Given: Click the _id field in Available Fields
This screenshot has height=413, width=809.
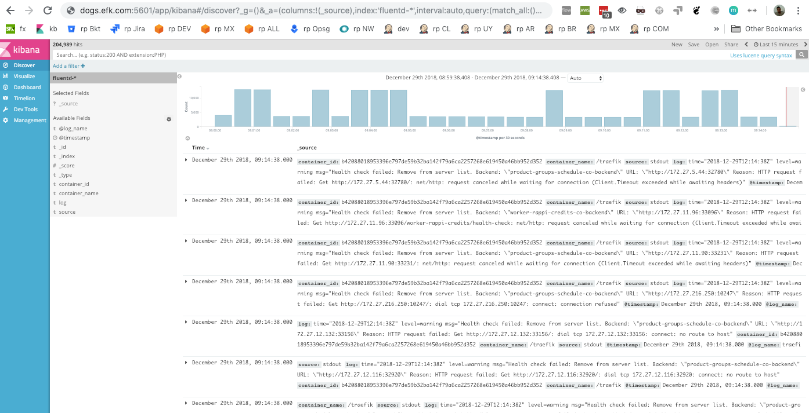Looking at the screenshot, I should pyautogui.click(x=63, y=147).
